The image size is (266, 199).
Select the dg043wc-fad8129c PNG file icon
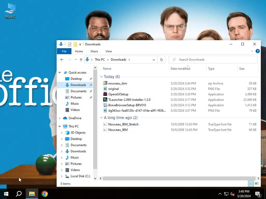(x=105, y=110)
